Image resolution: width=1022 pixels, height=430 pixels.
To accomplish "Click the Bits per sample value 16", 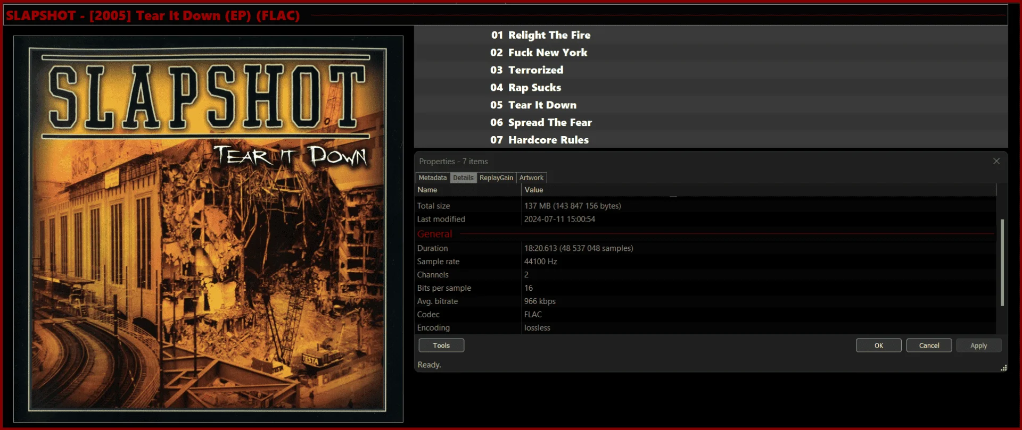I will pyautogui.click(x=528, y=288).
